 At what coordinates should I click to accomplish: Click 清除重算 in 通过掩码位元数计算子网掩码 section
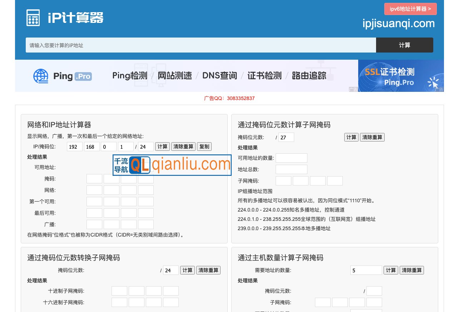point(372,137)
